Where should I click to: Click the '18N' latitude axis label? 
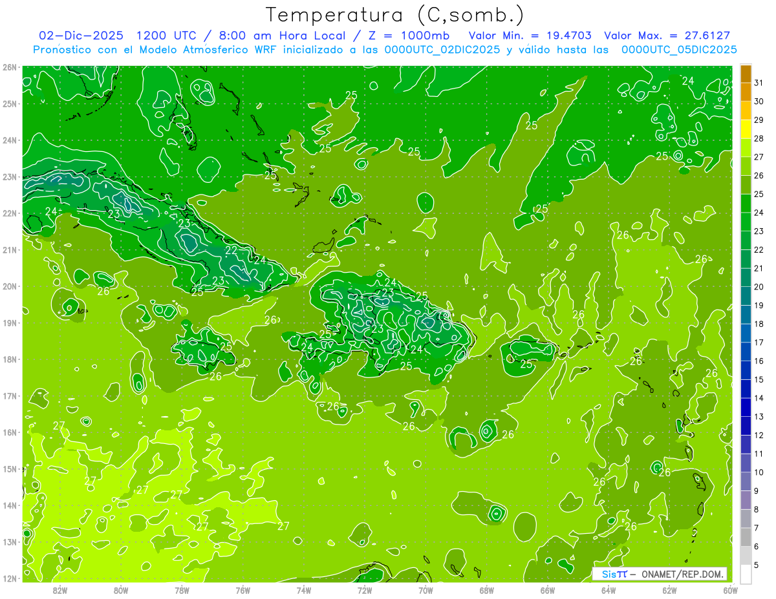pos(10,359)
